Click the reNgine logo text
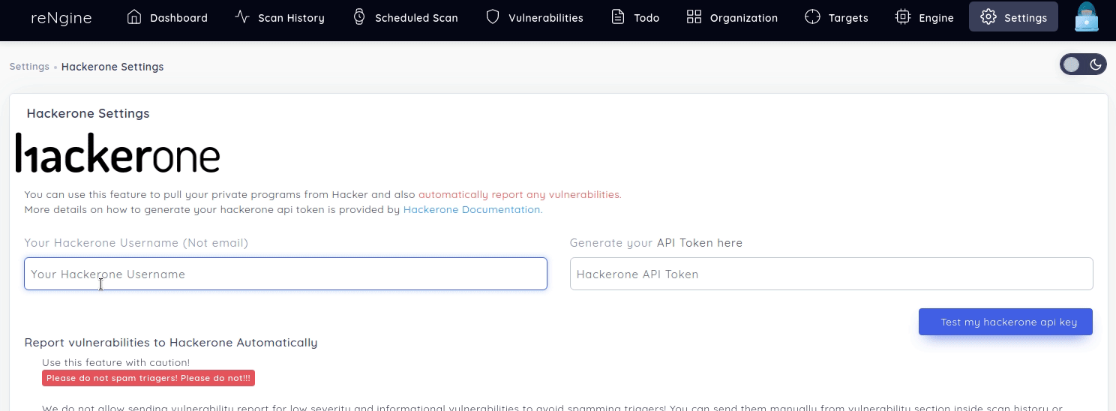Viewport: 1116px width, 411px height. (61, 17)
